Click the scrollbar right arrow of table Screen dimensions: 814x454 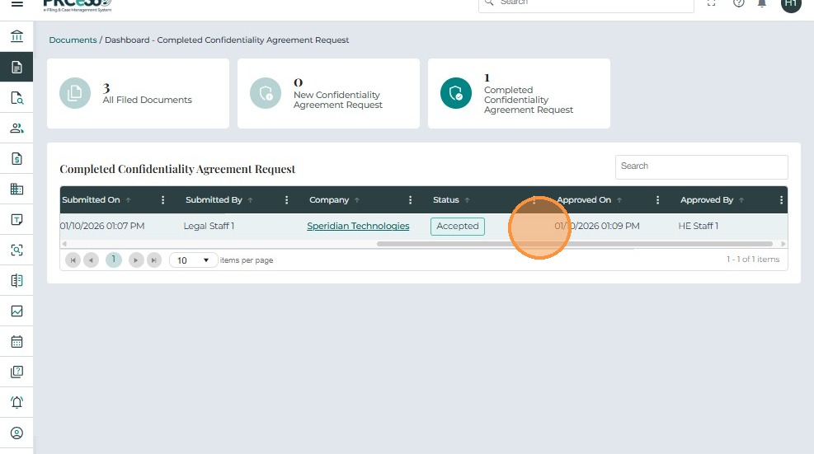[783, 243]
